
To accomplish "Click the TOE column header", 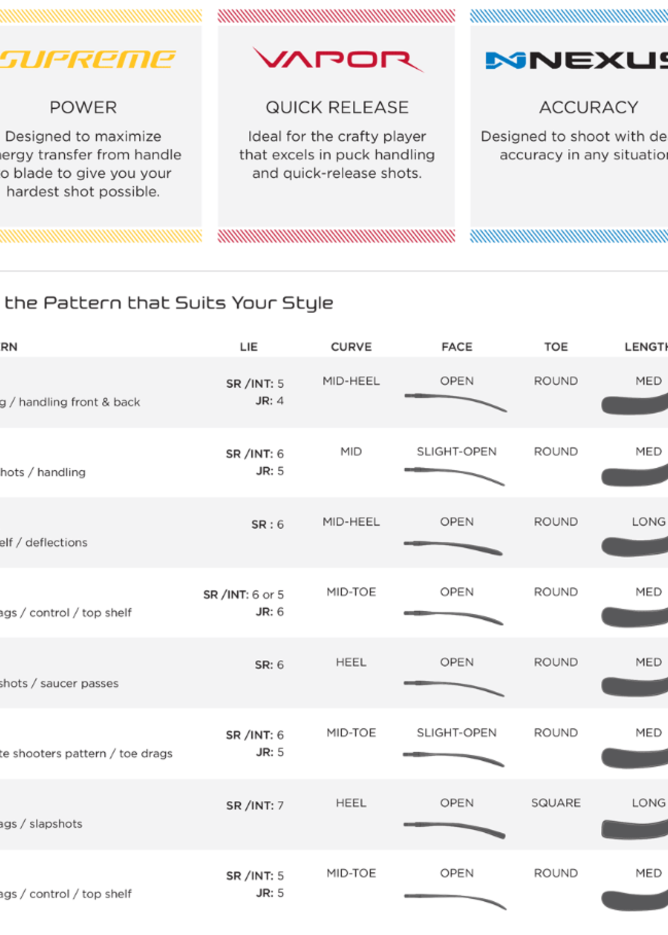I will 556,347.
